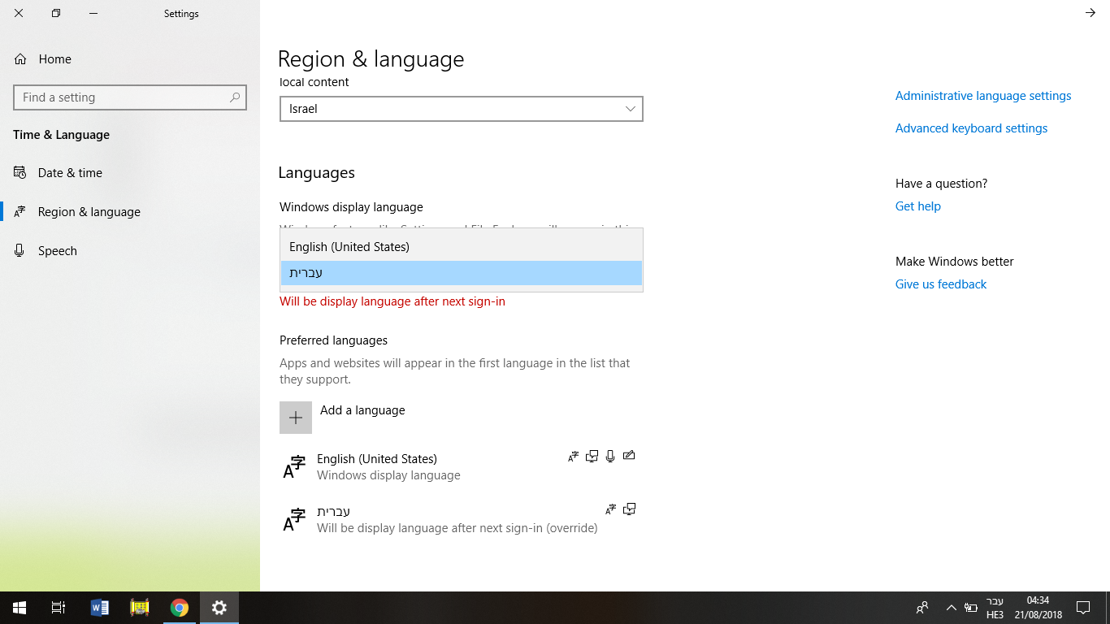Open the Action Center notifications icon
1110x624 pixels.
click(x=1083, y=608)
